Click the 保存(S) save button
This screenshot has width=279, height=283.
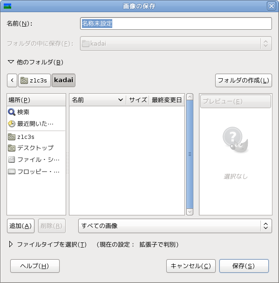coord(244,266)
